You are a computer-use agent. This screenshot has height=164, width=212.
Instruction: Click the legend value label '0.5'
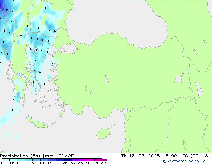[12, 163]
